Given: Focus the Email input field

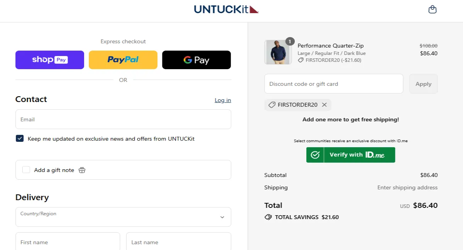Looking at the screenshot, I should (123, 119).
